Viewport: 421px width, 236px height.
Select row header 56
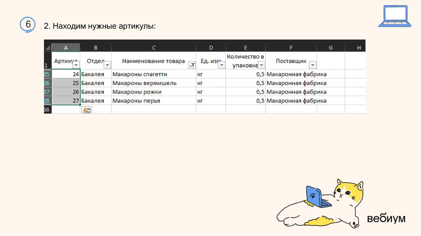(48, 109)
